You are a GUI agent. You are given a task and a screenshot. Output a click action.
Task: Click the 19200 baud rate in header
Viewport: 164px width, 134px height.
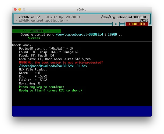point(144,20)
